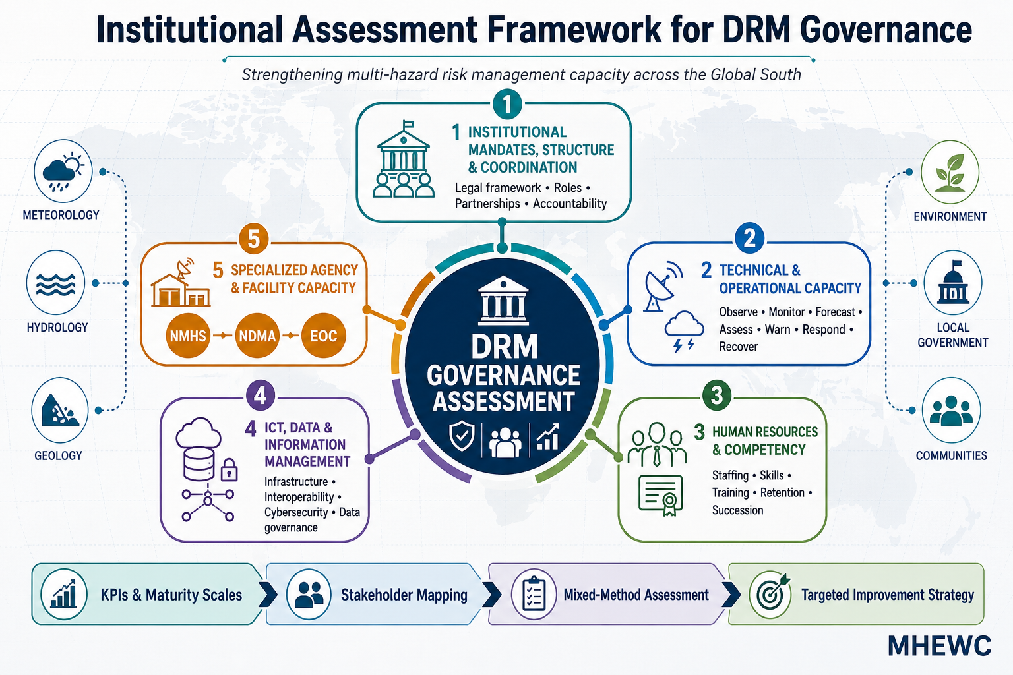Click the Local Government building icon
Viewport: 1013px width, 675px height.
click(x=953, y=283)
